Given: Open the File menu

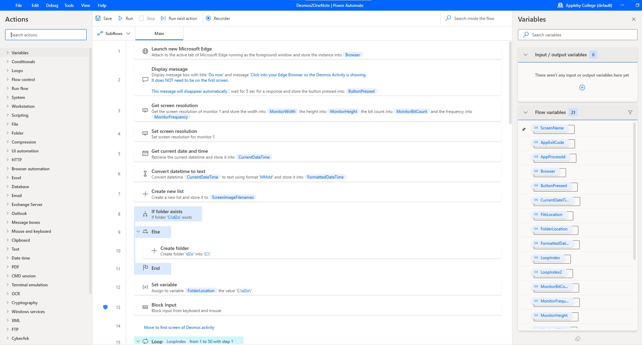Looking at the screenshot, I should tap(19, 5).
